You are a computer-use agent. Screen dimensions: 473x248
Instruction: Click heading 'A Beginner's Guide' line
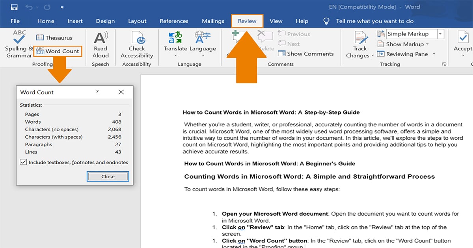pos(270,163)
